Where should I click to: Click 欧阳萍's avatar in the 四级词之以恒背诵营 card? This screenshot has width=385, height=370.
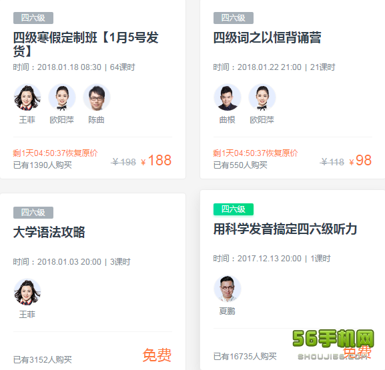[262, 97]
